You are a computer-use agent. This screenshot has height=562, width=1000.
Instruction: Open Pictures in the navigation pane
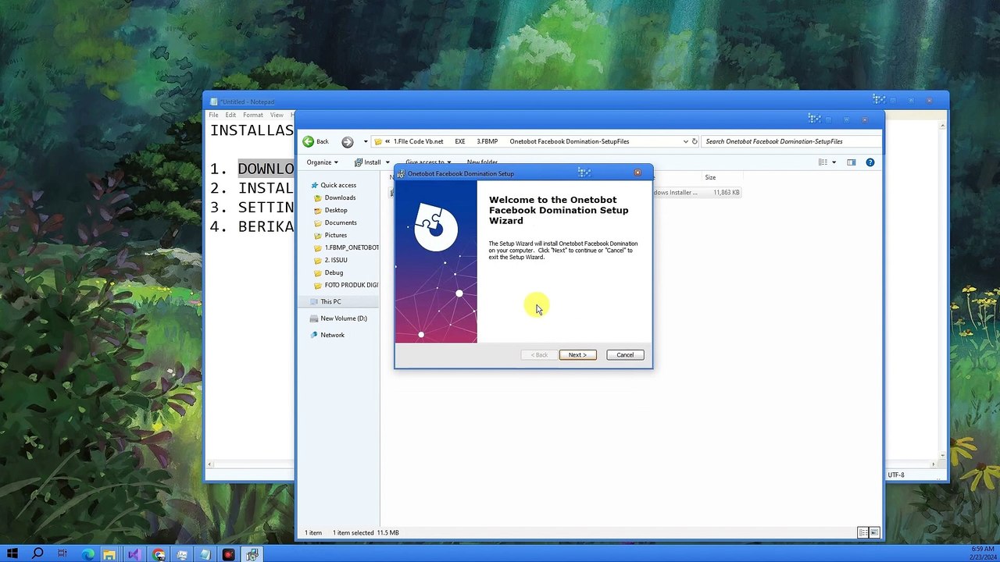click(336, 235)
